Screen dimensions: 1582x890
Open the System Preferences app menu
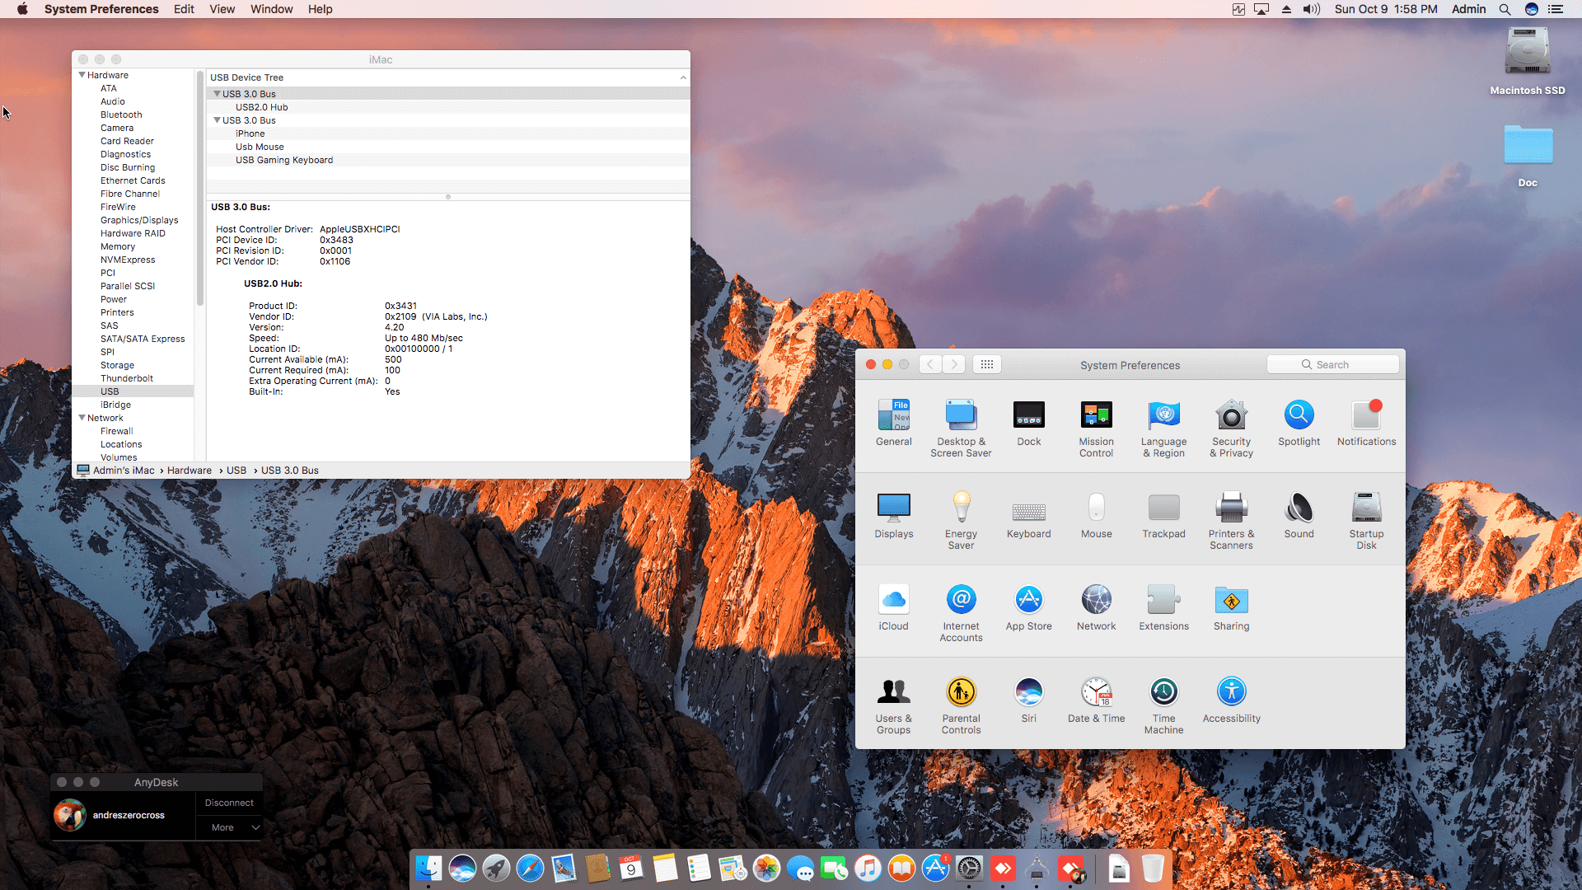click(x=101, y=9)
